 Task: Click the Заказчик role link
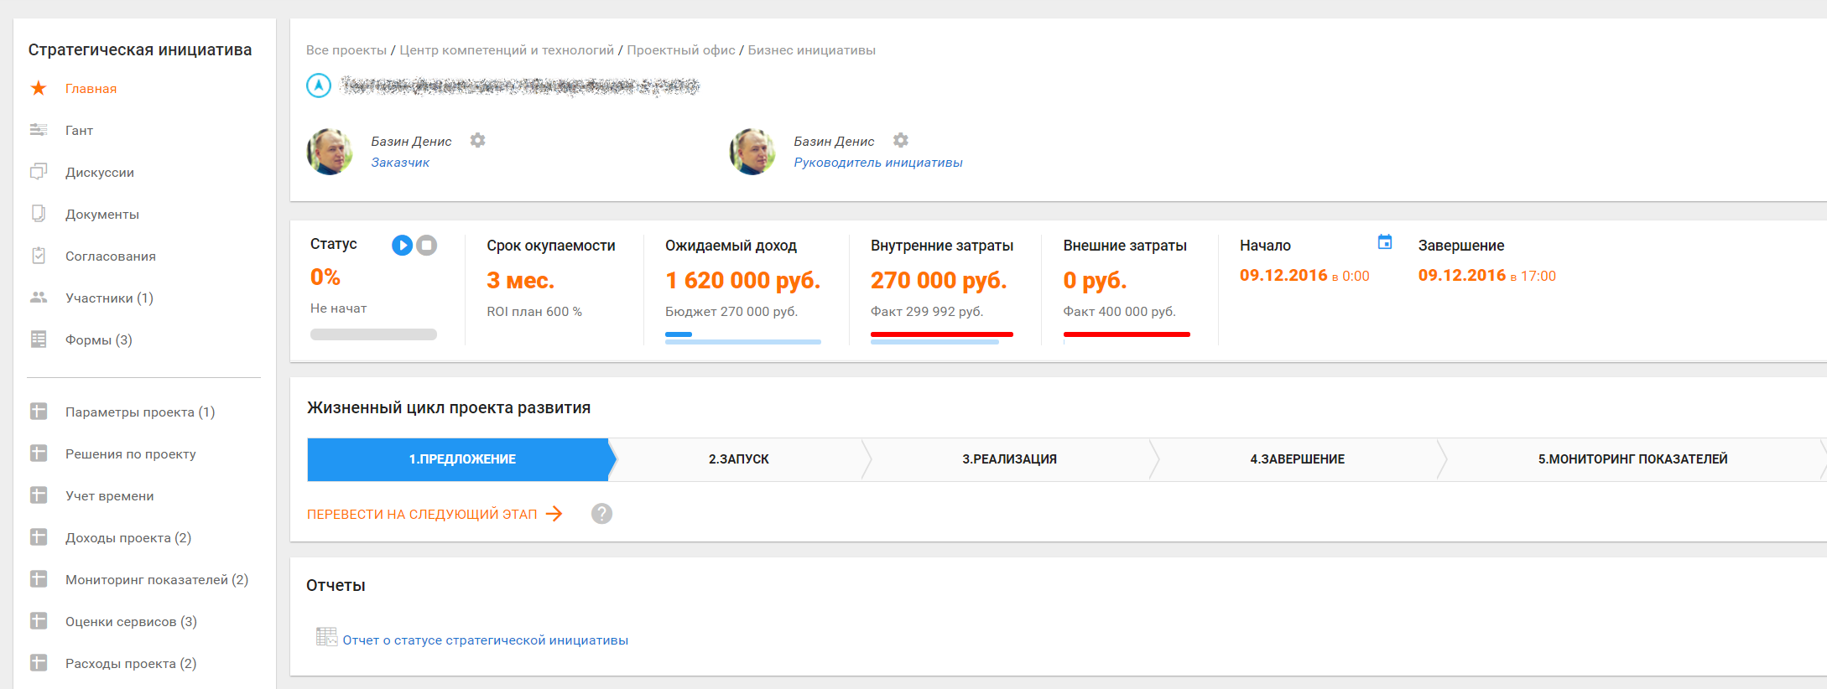click(400, 163)
